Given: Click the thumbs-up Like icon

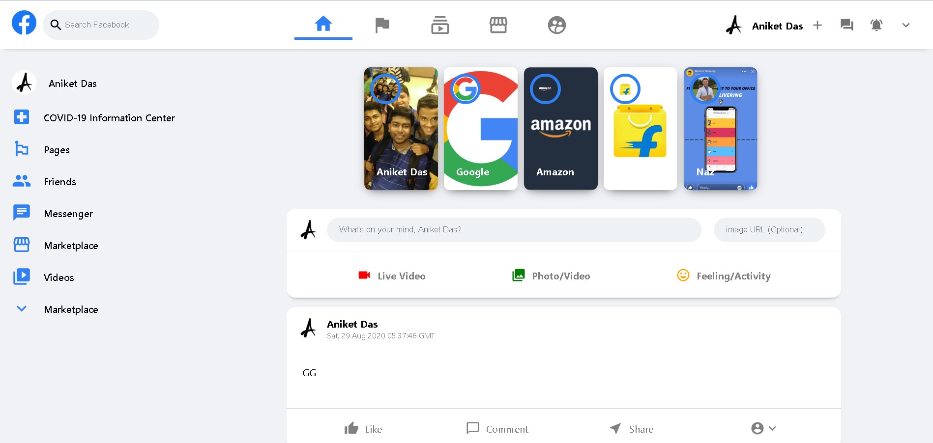Looking at the screenshot, I should [351, 428].
